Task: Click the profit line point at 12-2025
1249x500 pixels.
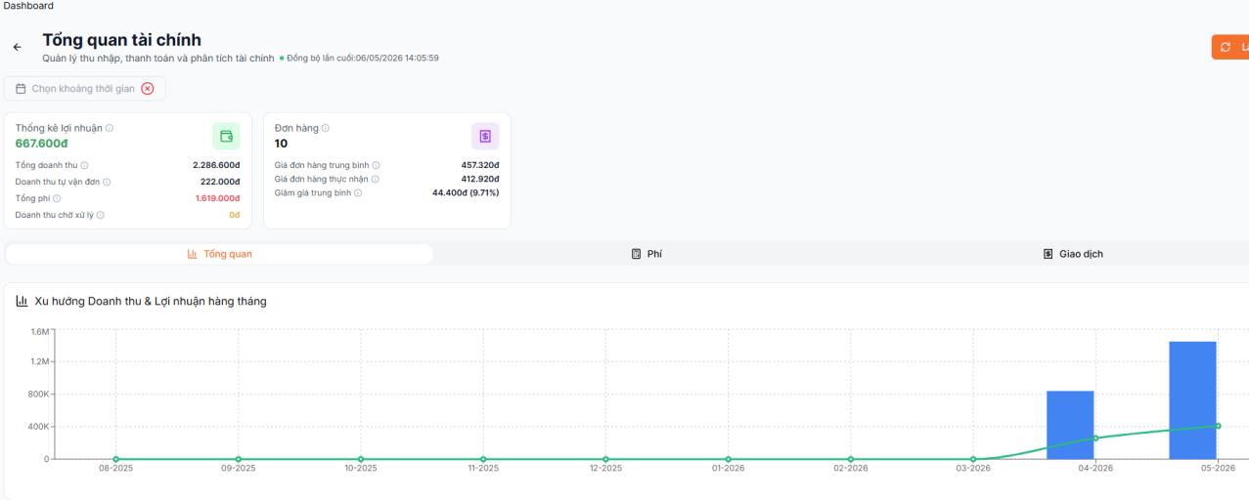Action: tap(605, 459)
